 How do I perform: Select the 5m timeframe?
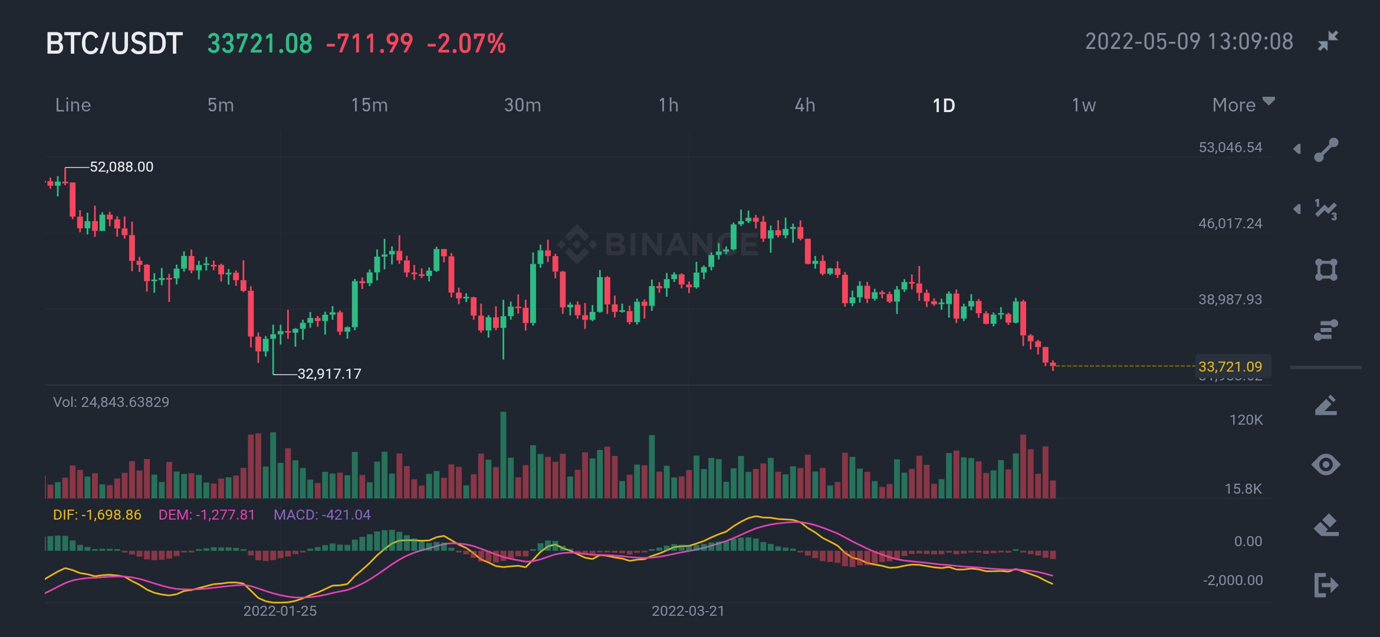(x=221, y=105)
